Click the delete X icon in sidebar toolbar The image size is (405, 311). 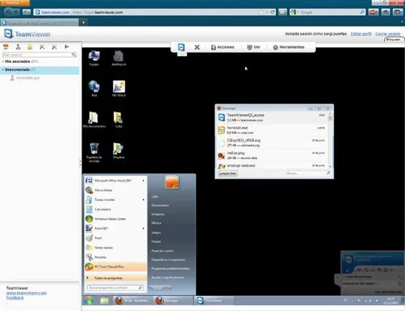(x=42, y=47)
